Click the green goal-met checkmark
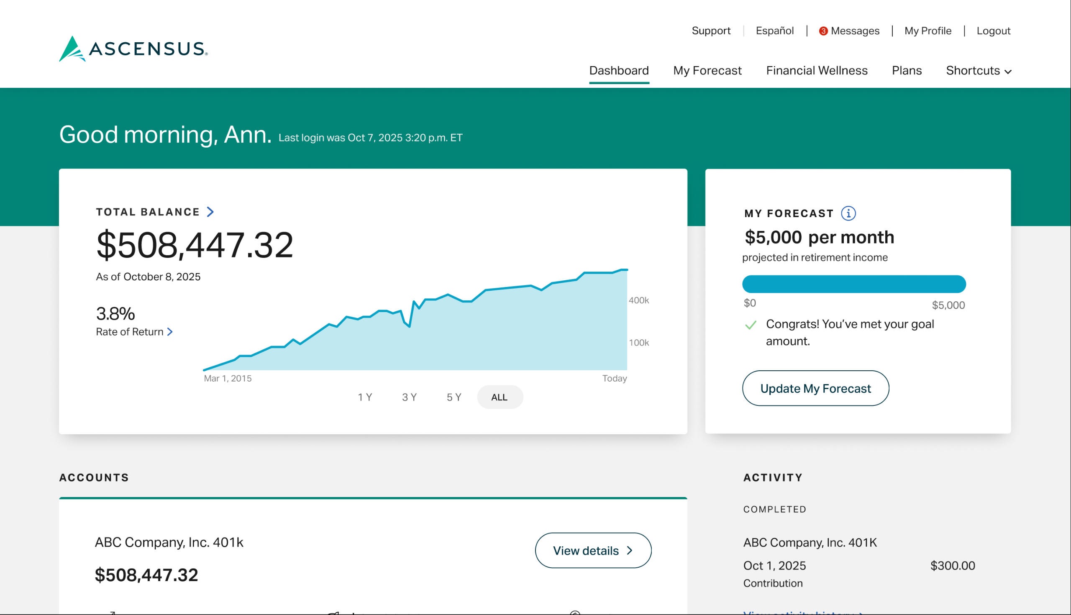This screenshot has height=615, width=1071. click(x=751, y=325)
